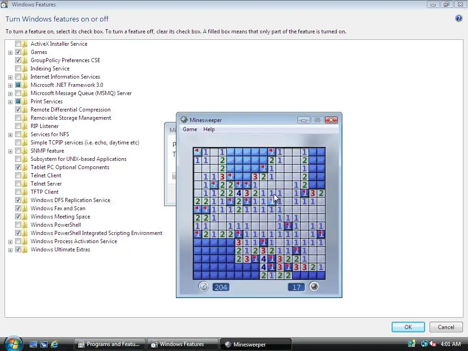Click the Windows Start orb
Image resolution: width=468 pixels, height=351 pixels.
pos(13,344)
